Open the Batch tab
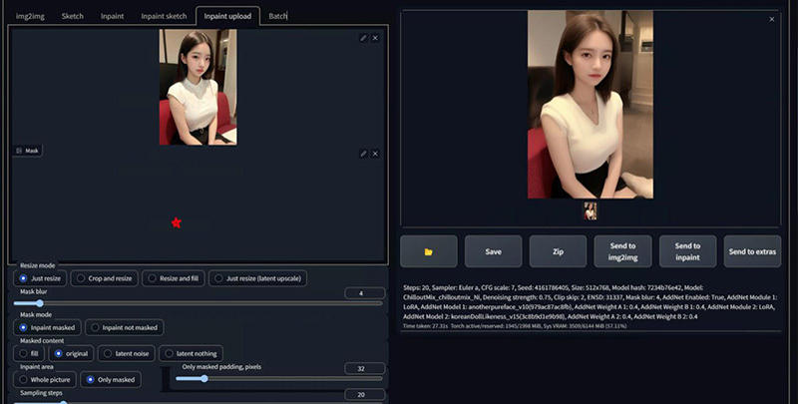Viewport: 798px width, 404px height. (x=278, y=16)
